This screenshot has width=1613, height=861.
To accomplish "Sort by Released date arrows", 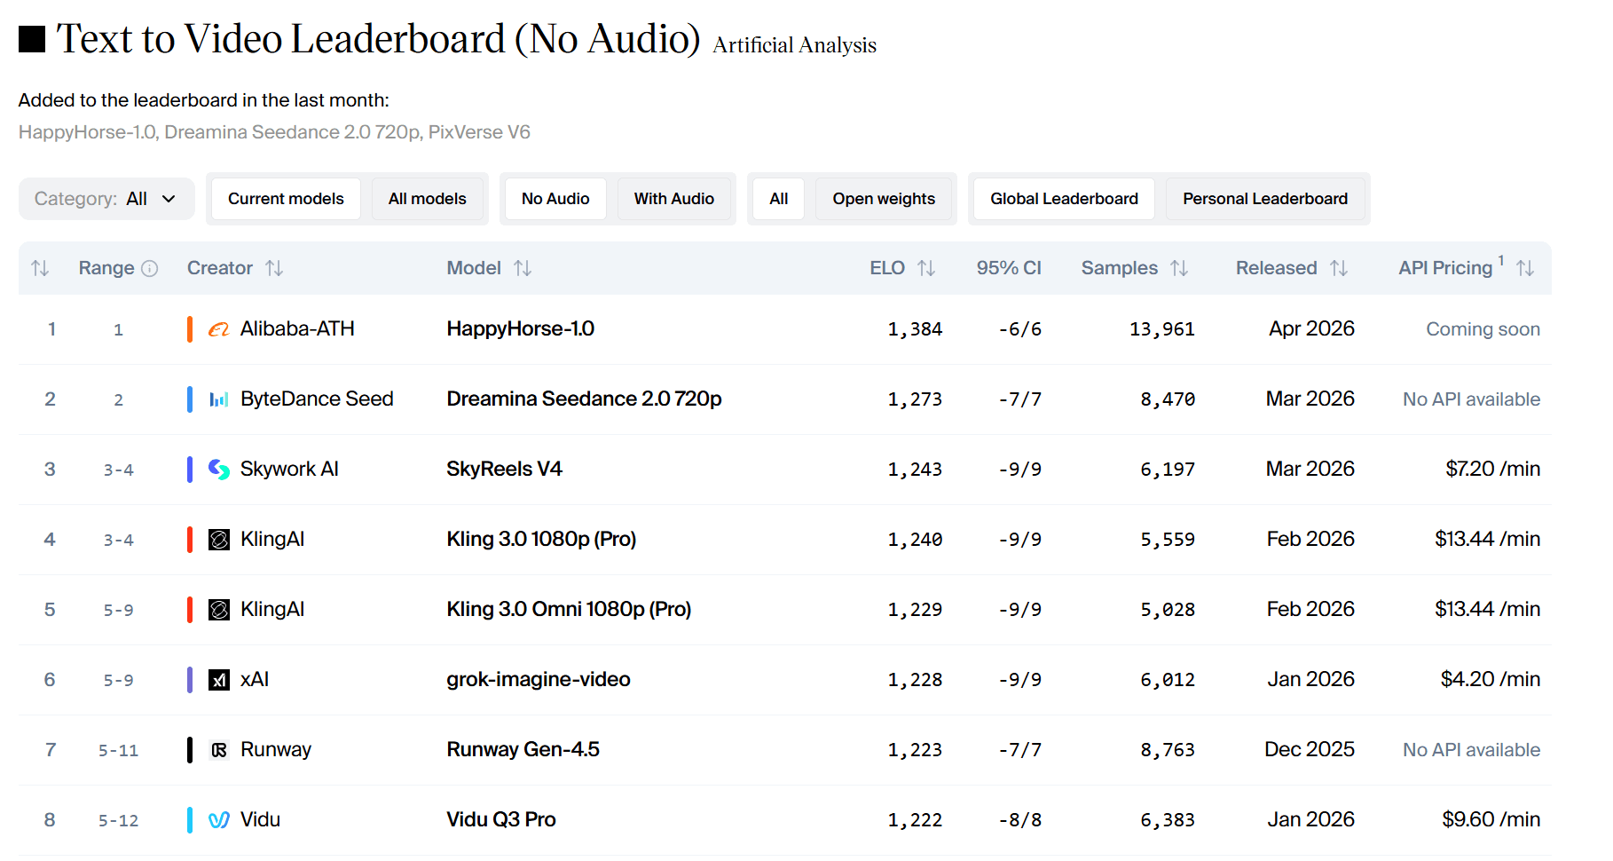I will pyautogui.click(x=1339, y=268).
